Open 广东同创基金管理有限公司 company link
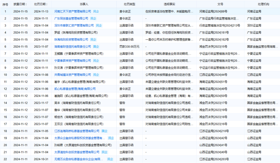Image resolution: width=280 pixels, height=163 pixels. [x=71, y=18]
